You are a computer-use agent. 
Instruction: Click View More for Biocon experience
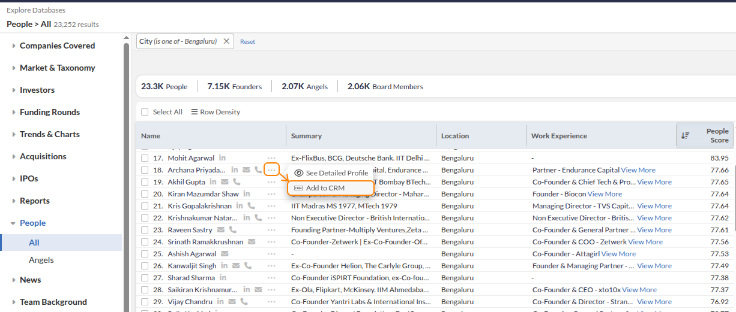pyautogui.click(x=605, y=194)
